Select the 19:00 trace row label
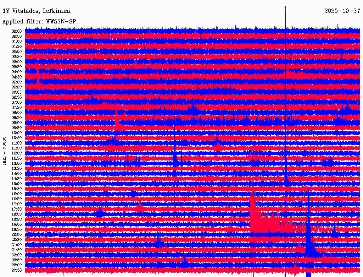The height and width of the screenshot is (277, 363). pos(16,224)
